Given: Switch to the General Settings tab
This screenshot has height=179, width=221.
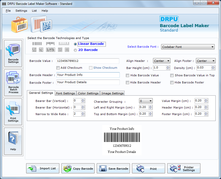Looking at the screenshot, I should (x=41, y=93).
